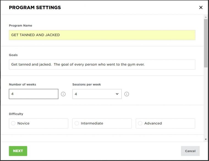Click the Sessions per week label

87,84
